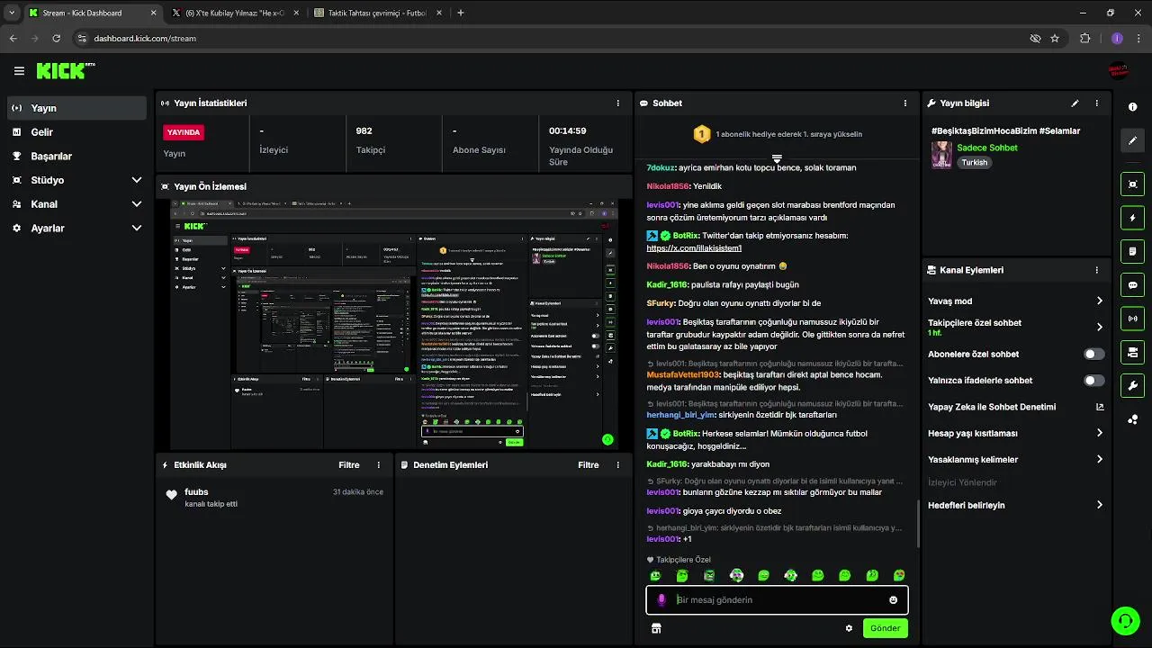
Task: Open the three-dot menu of Etkinlik Akışı panel
Action: coord(378,465)
